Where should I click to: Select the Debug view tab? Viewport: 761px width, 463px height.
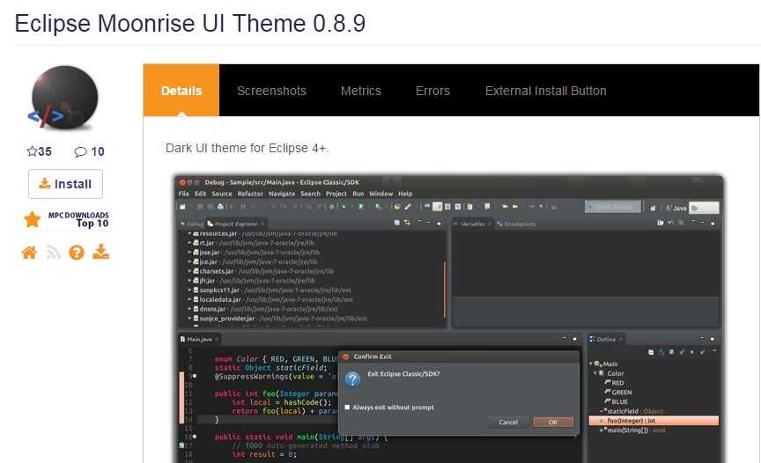click(192, 224)
